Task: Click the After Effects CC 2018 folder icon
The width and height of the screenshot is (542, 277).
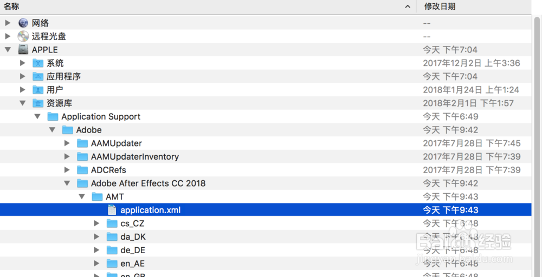Action: click(82, 183)
